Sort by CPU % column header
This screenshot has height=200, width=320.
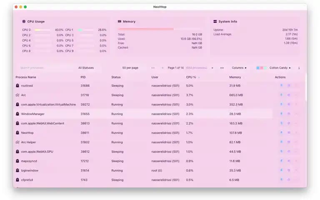pyautogui.click(x=191, y=77)
